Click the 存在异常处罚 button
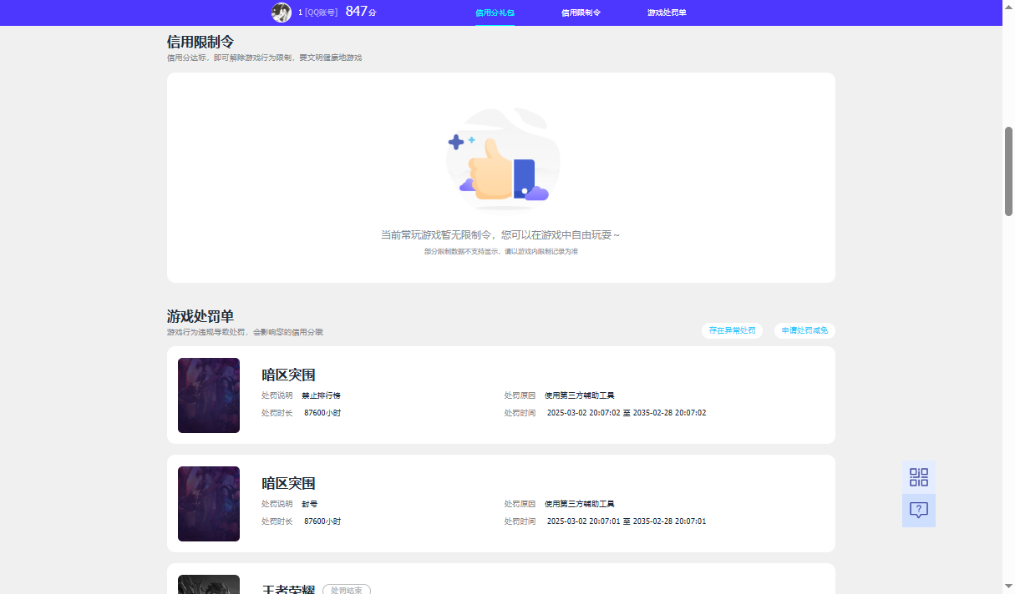This screenshot has height=594, width=1015. [x=732, y=330]
